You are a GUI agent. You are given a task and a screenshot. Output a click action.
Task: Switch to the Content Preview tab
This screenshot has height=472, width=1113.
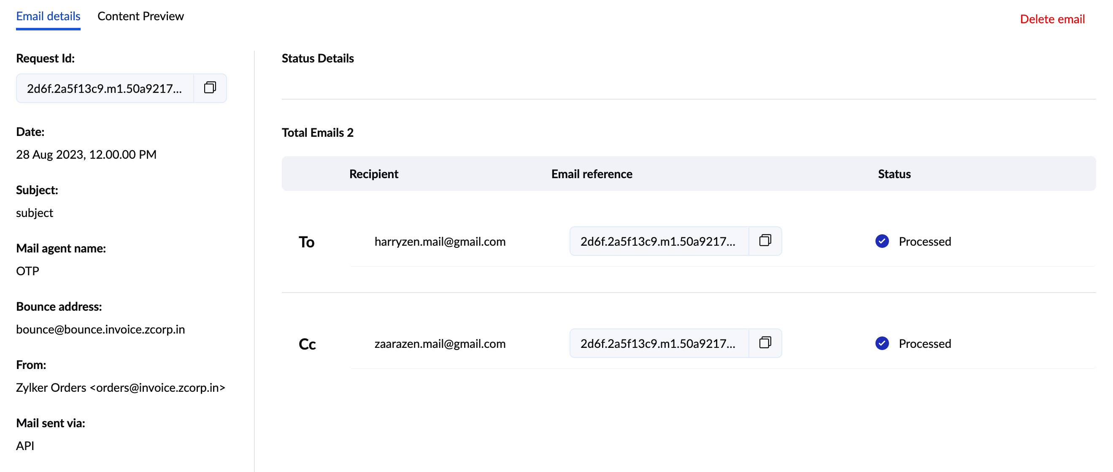pos(140,16)
